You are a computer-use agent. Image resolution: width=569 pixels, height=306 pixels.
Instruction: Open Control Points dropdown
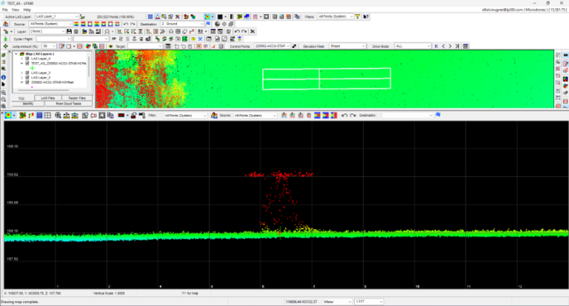272,47
